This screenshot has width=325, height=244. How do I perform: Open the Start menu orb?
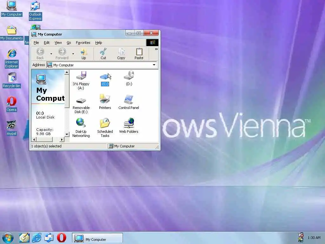pos(8,238)
